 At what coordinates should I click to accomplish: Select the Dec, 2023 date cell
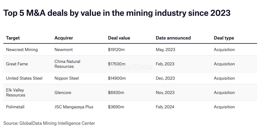(x=165, y=78)
